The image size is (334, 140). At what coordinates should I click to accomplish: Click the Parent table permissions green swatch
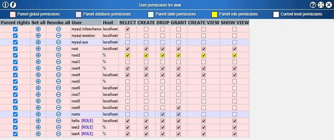[x=151, y=14]
